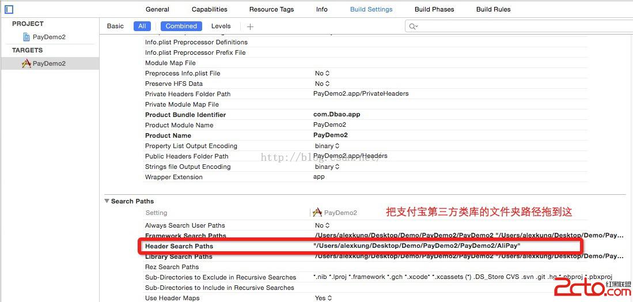Click the search magnifier icon
This screenshot has height=302, width=633.
[x=412, y=27]
